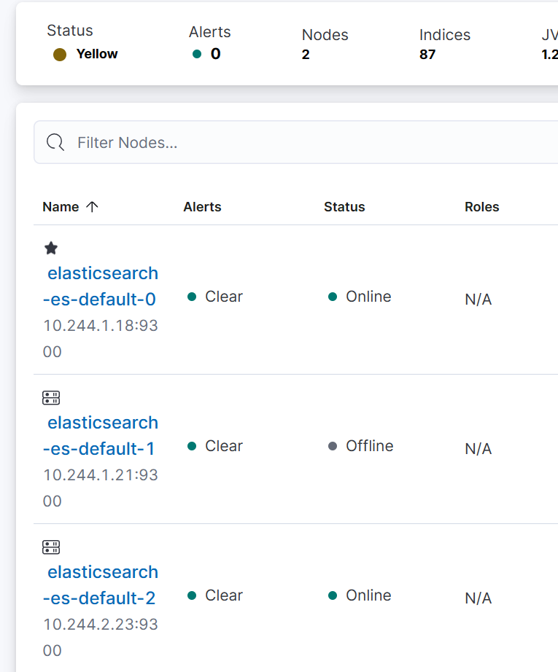Sort the table by Alerts column
The image size is (558, 672).
tap(203, 207)
